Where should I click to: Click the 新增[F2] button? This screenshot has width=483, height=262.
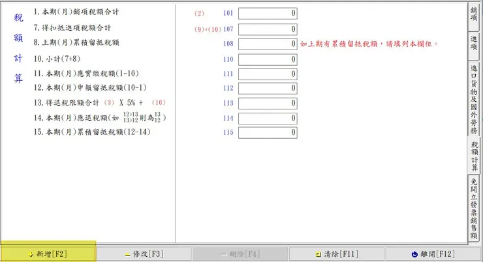(x=48, y=254)
